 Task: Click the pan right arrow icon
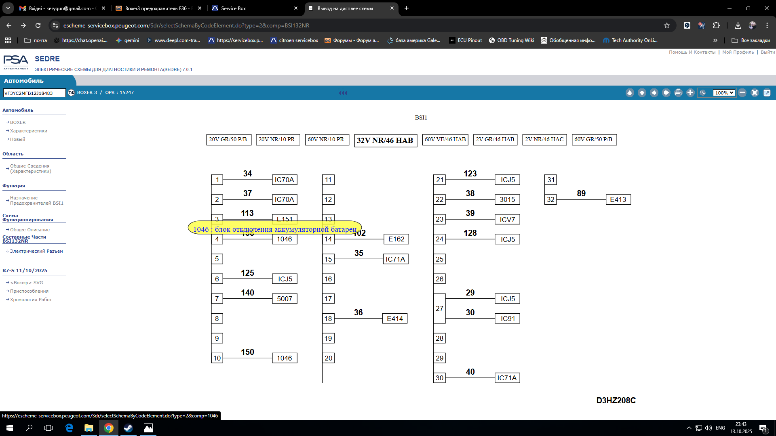pos(666,93)
